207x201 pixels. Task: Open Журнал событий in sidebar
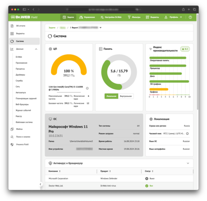[x=24, y=110]
